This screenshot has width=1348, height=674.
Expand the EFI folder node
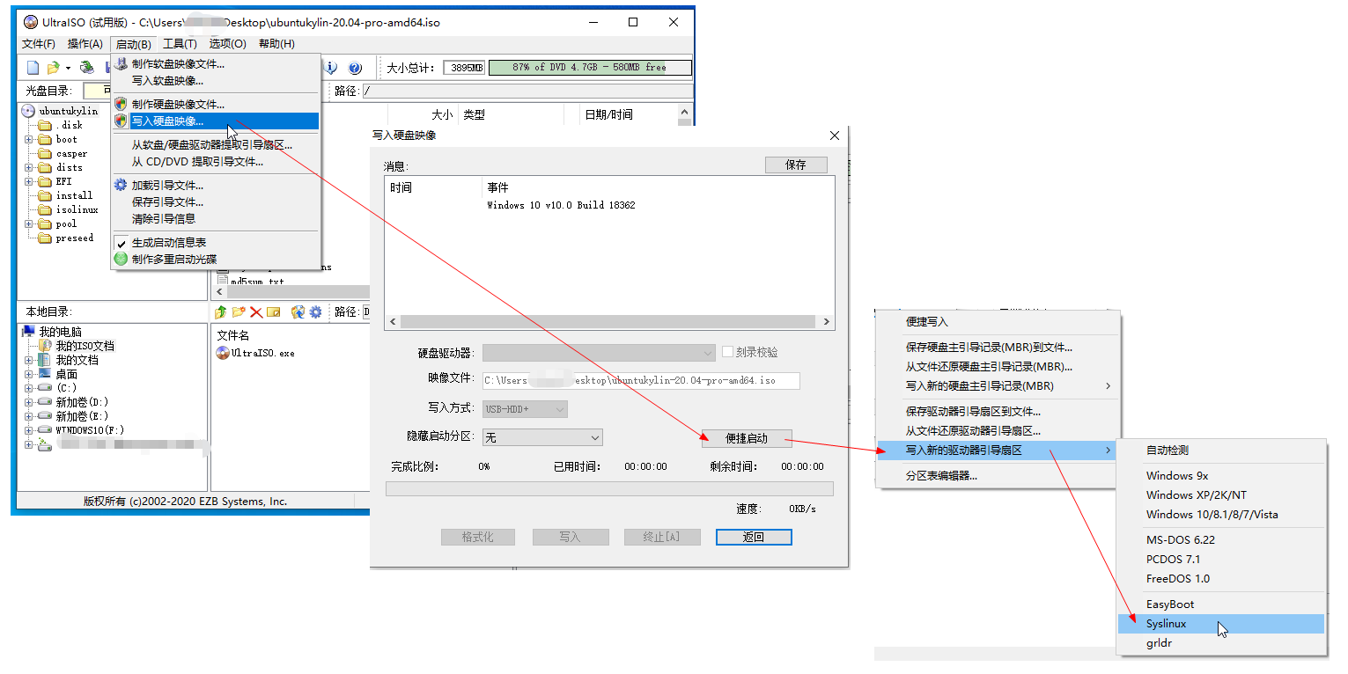tap(29, 181)
